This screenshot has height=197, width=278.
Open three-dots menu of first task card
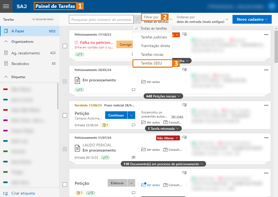point(266,35)
